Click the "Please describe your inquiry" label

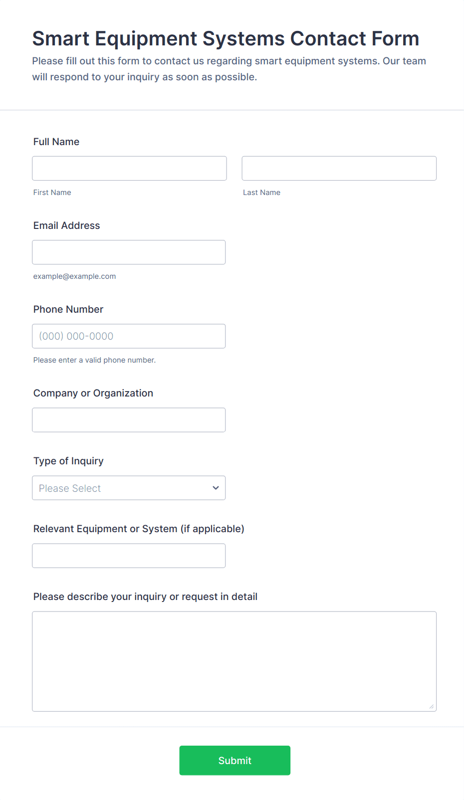(x=145, y=597)
